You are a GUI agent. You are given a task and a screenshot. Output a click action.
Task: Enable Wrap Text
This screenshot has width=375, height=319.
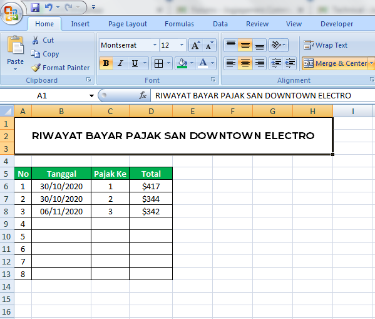(x=326, y=45)
